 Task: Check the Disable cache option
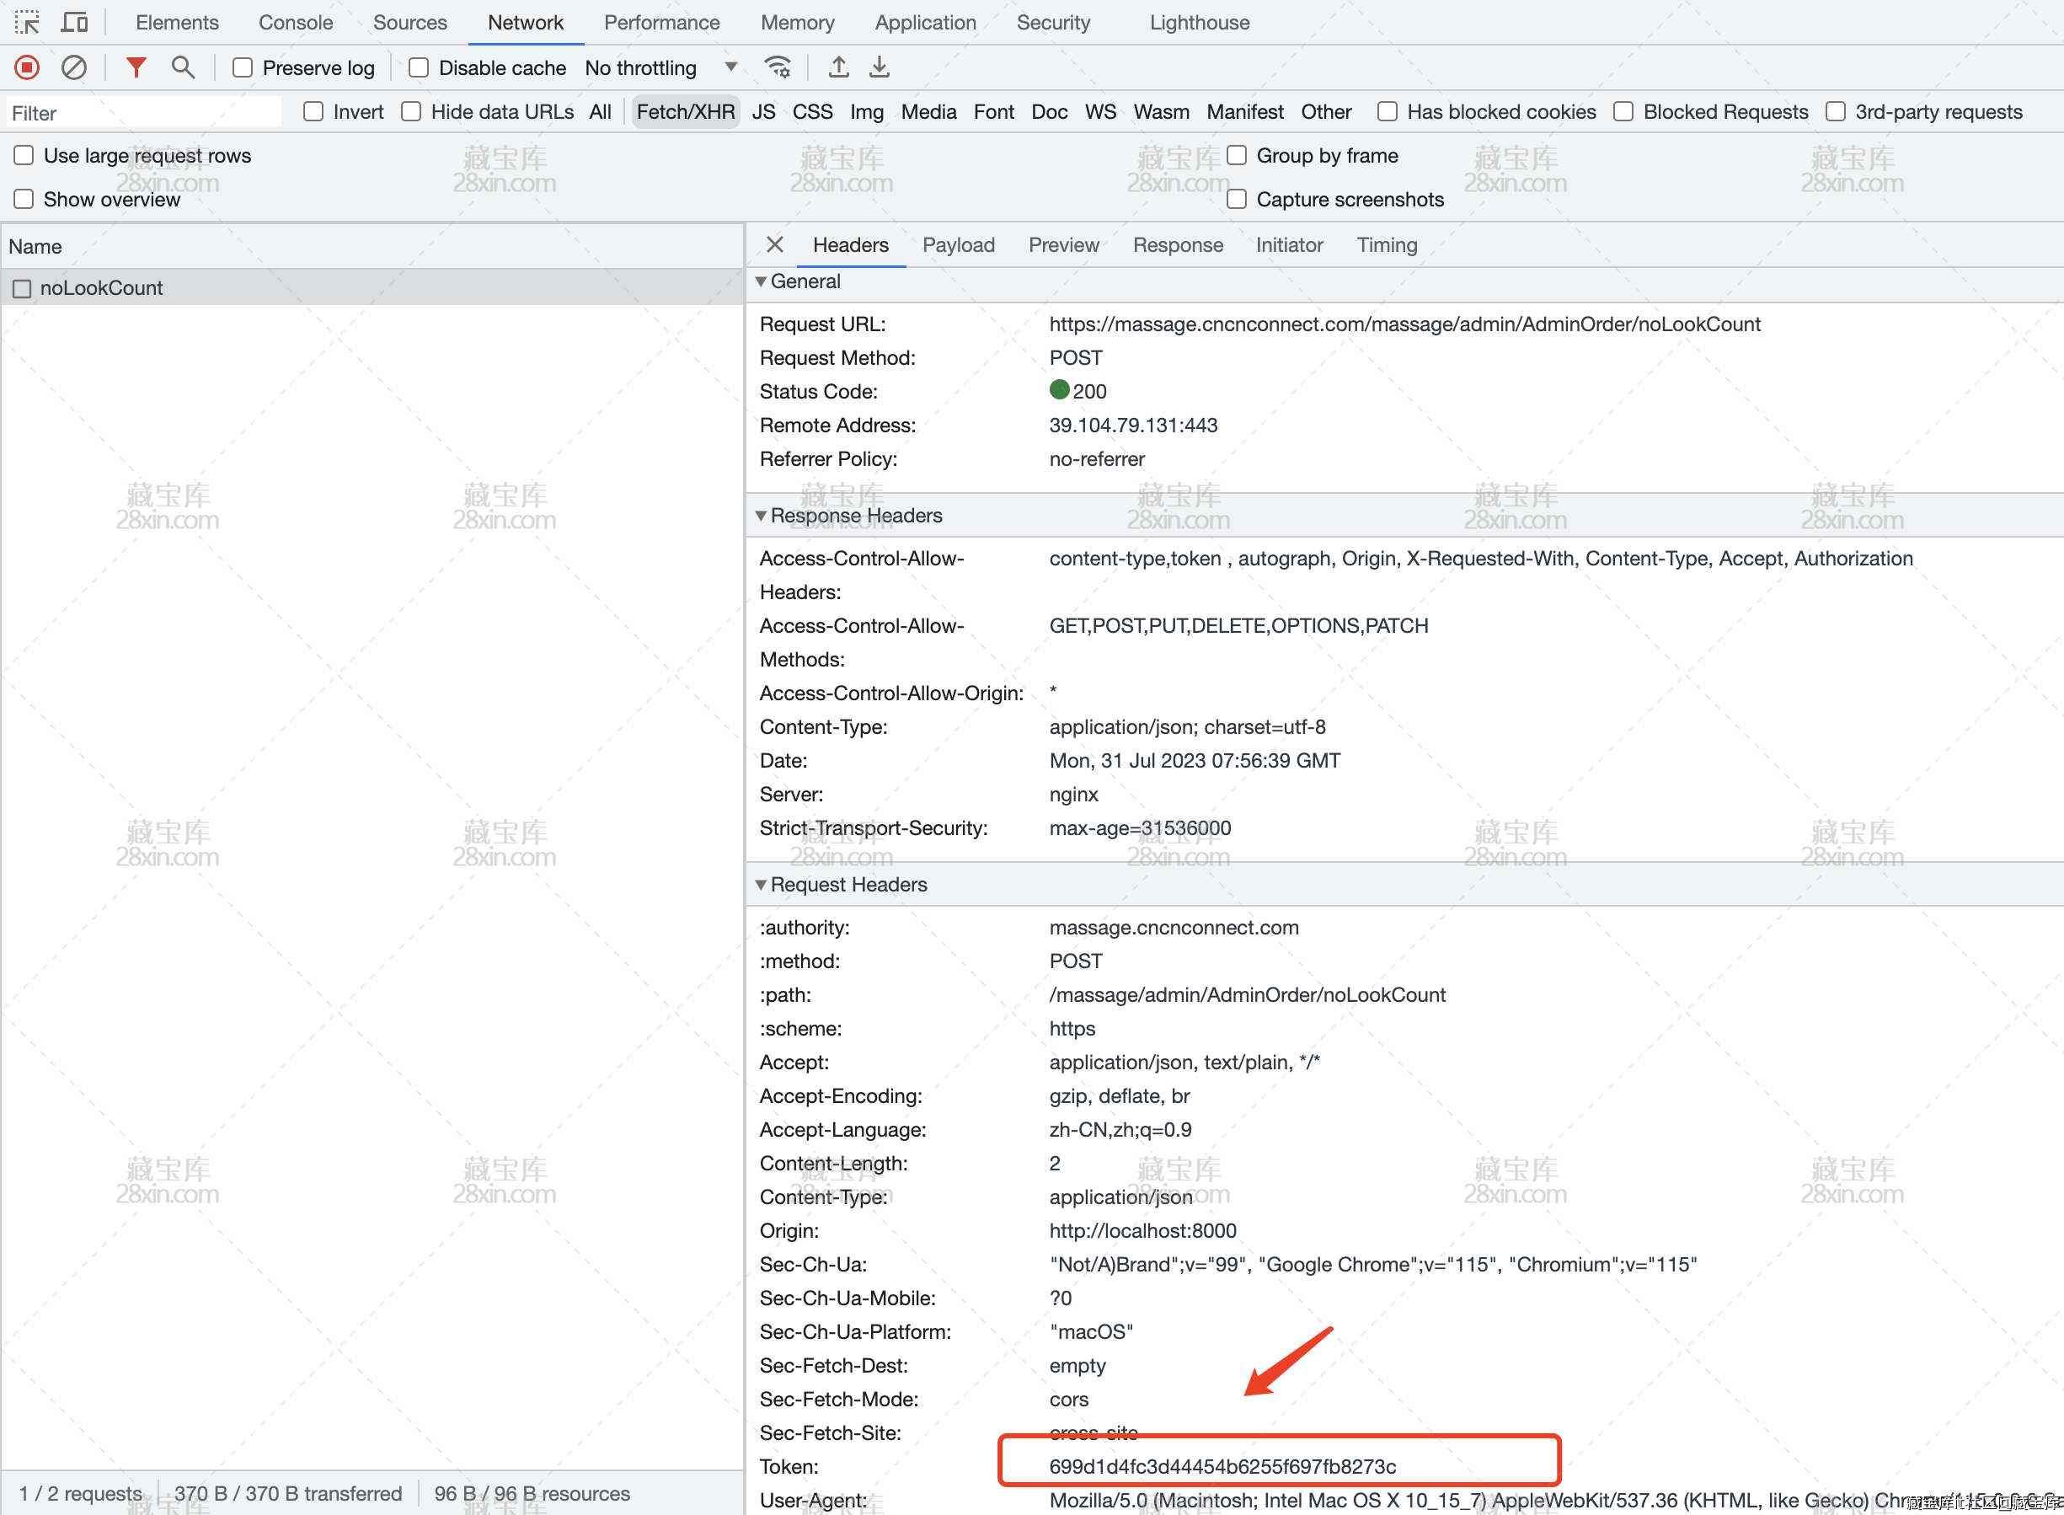tap(419, 68)
